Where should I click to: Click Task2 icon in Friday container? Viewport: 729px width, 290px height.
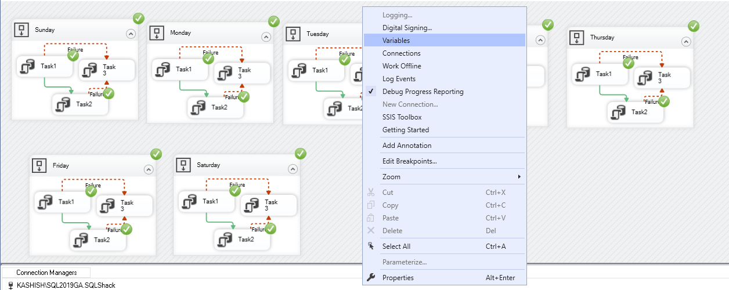81,240
